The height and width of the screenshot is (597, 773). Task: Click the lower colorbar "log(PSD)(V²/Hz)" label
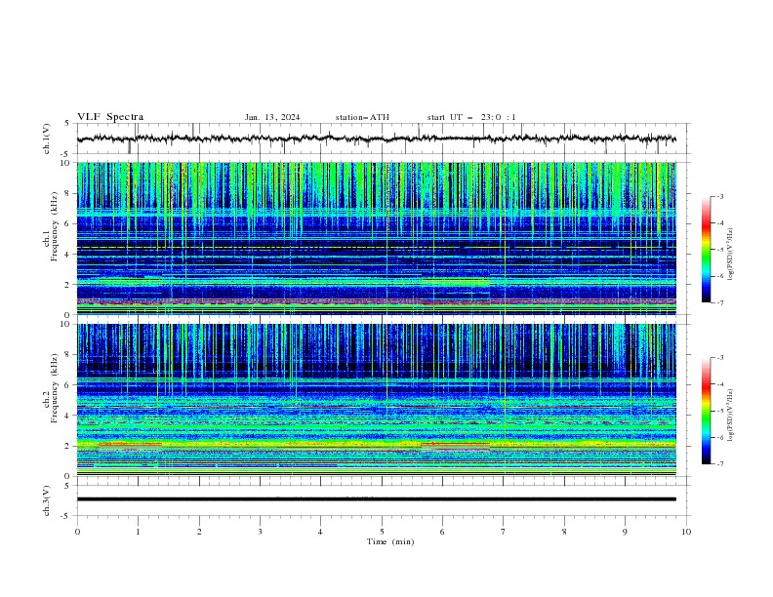coord(731,415)
